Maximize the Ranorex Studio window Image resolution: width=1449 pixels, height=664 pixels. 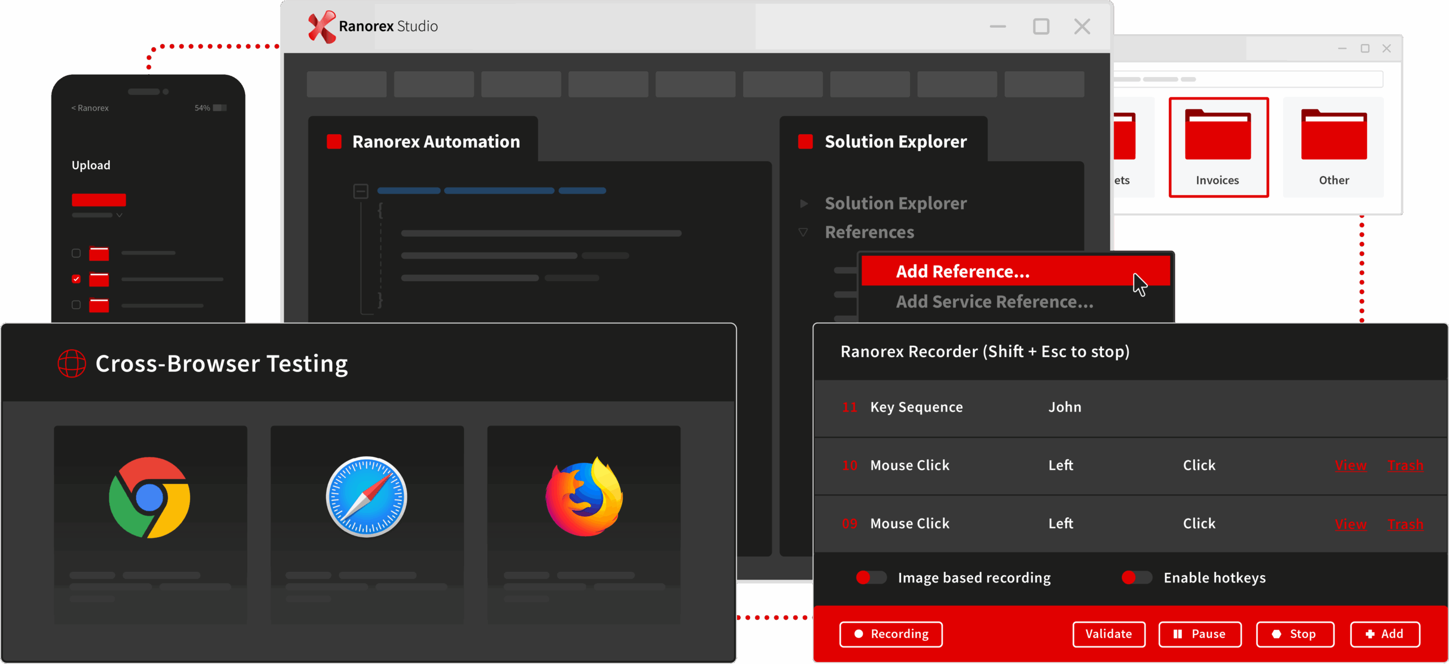(1041, 27)
